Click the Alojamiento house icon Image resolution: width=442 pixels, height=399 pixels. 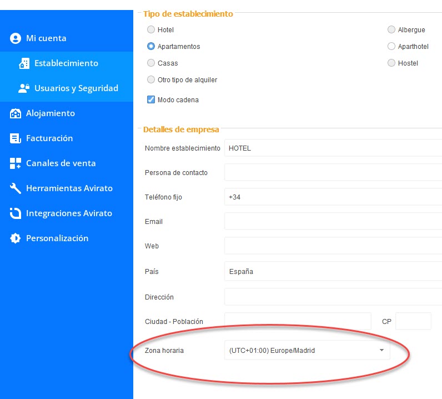[x=16, y=113]
